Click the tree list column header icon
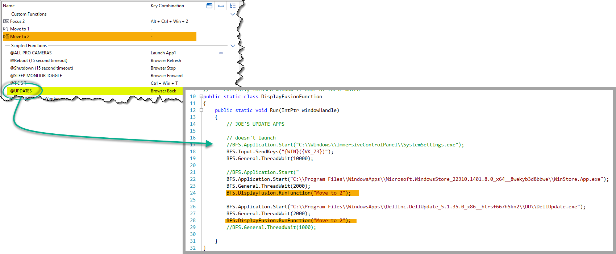616x254 pixels. coord(233,6)
